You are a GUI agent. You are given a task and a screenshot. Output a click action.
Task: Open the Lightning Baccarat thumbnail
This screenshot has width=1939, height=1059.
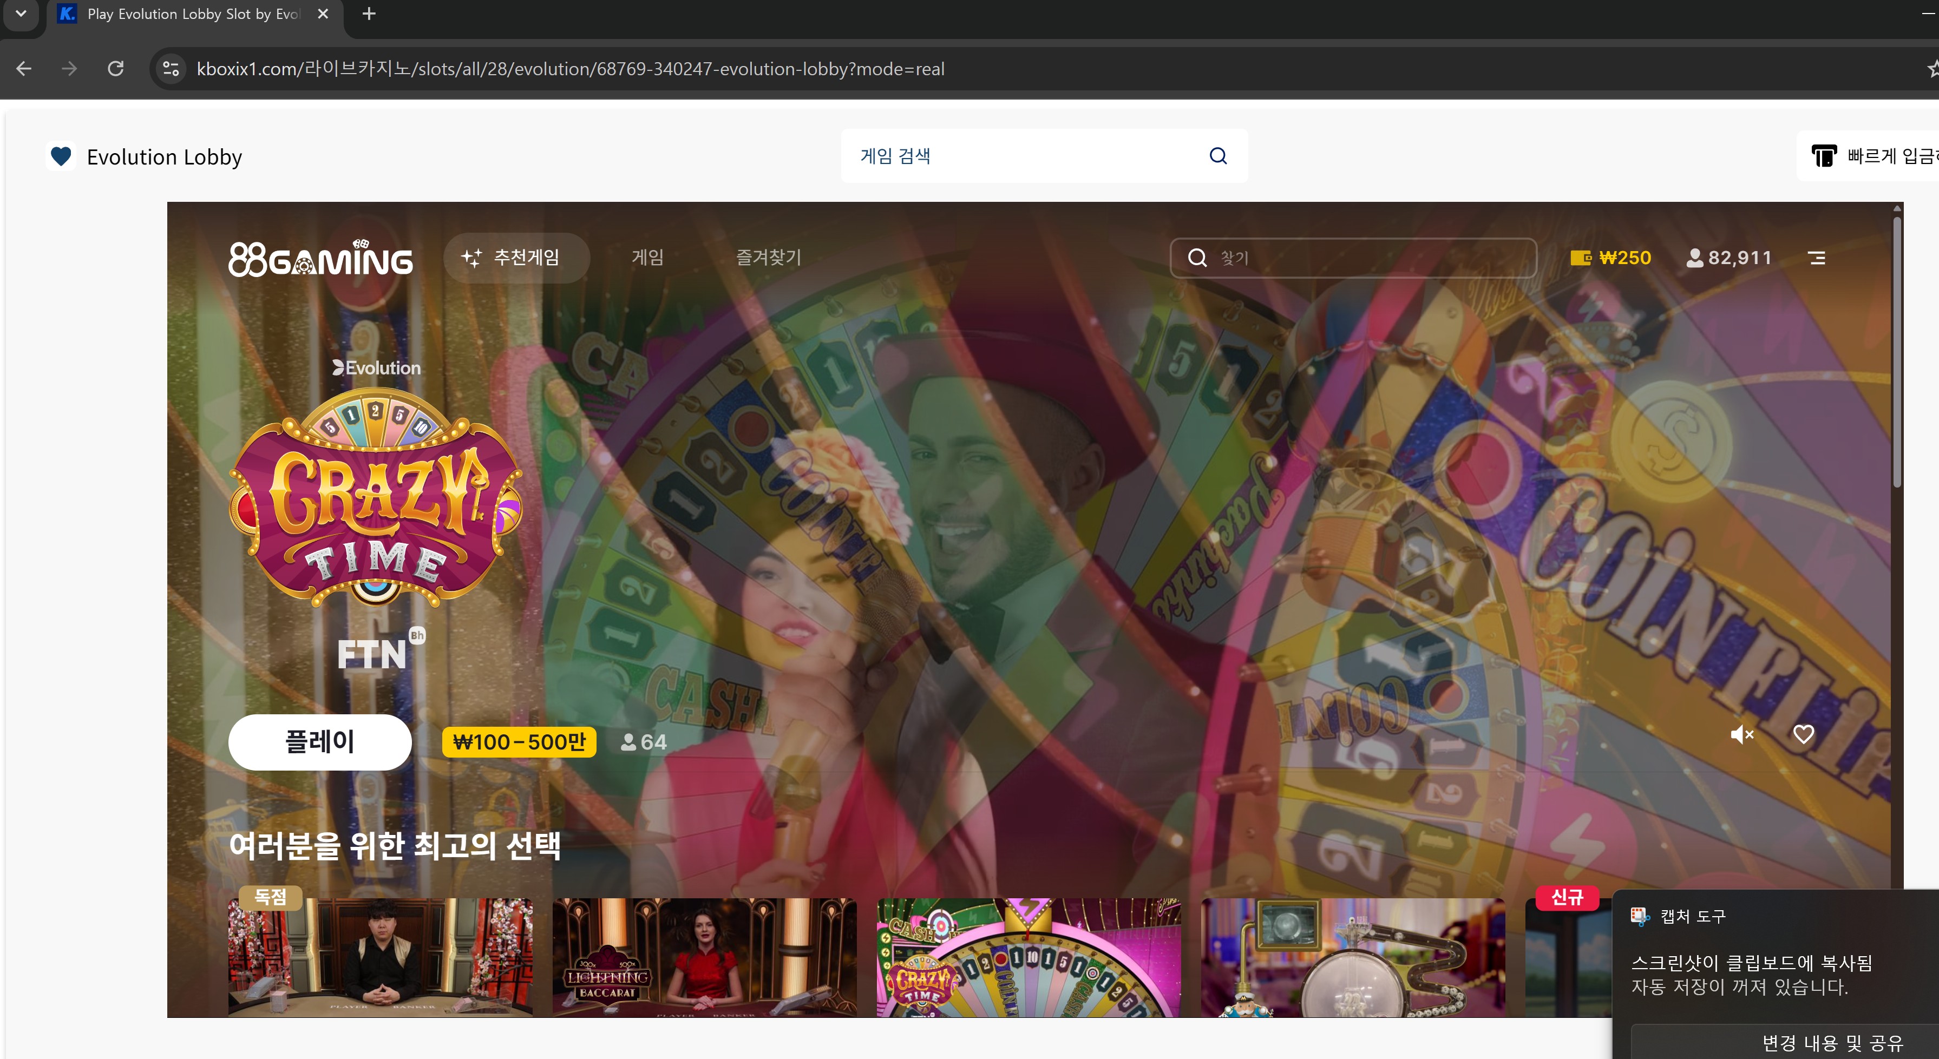pos(705,957)
